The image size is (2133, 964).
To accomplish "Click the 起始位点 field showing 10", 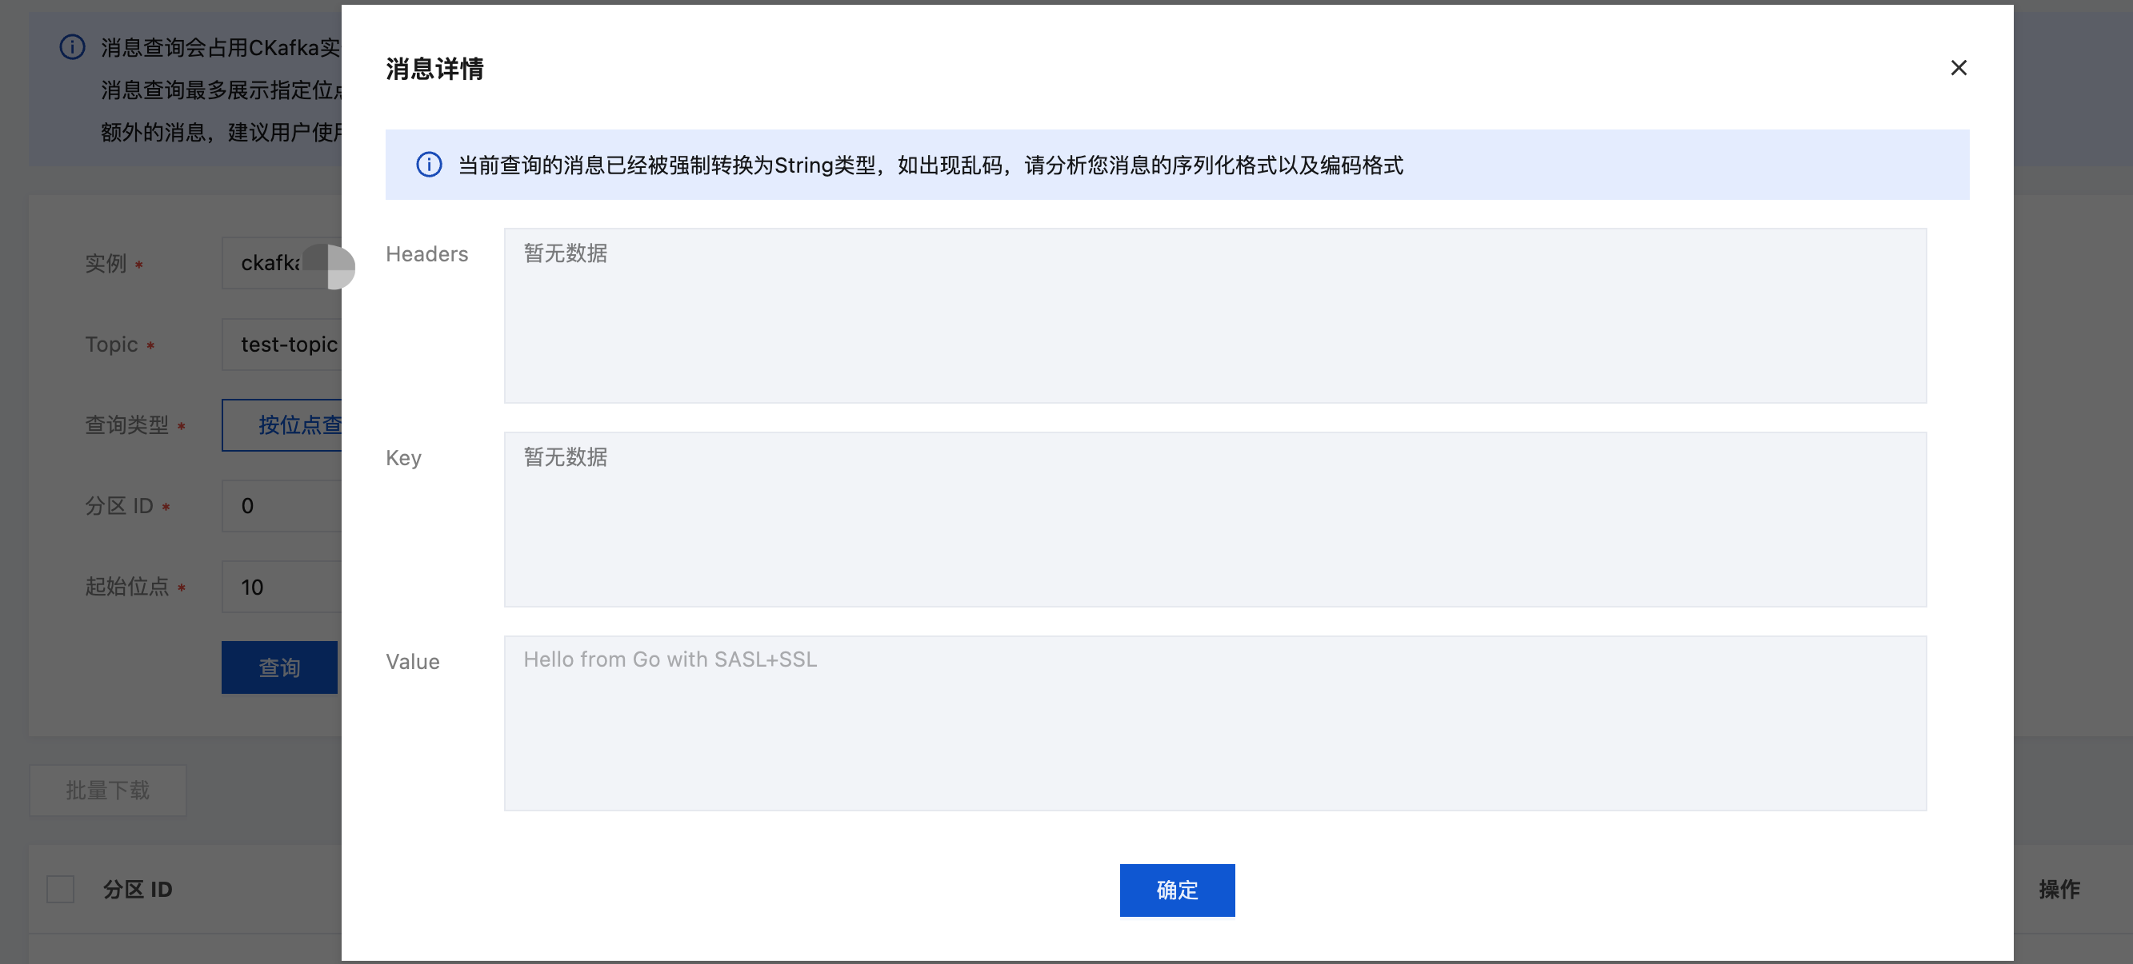I will (x=282, y=587).
